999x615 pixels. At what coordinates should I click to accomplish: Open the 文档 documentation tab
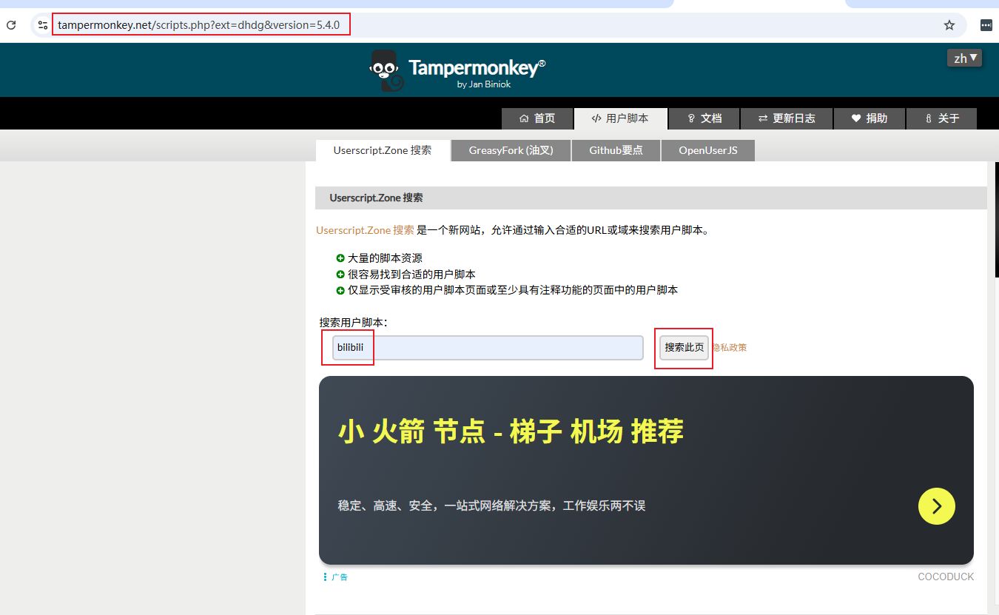[x=704, y=118]
